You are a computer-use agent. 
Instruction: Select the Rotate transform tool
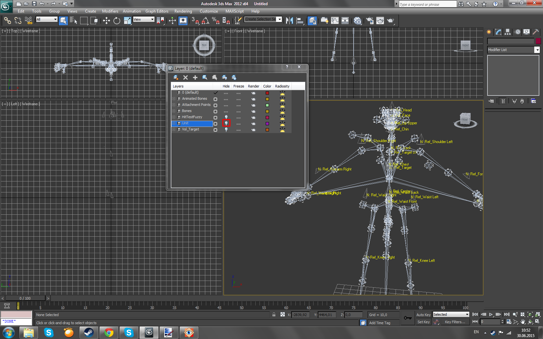coord(117,21)
